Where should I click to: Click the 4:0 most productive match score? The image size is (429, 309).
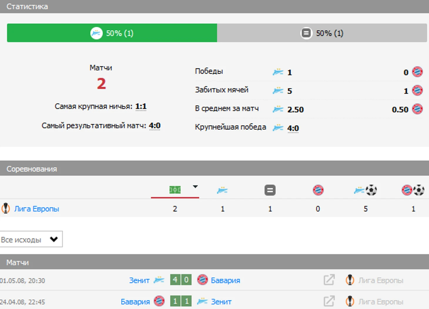coord(155,126)
